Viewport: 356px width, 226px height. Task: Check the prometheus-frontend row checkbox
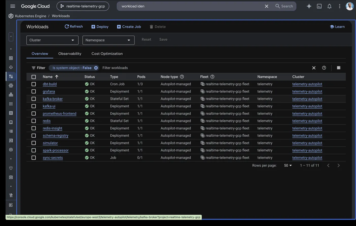[x=34, y=114]
